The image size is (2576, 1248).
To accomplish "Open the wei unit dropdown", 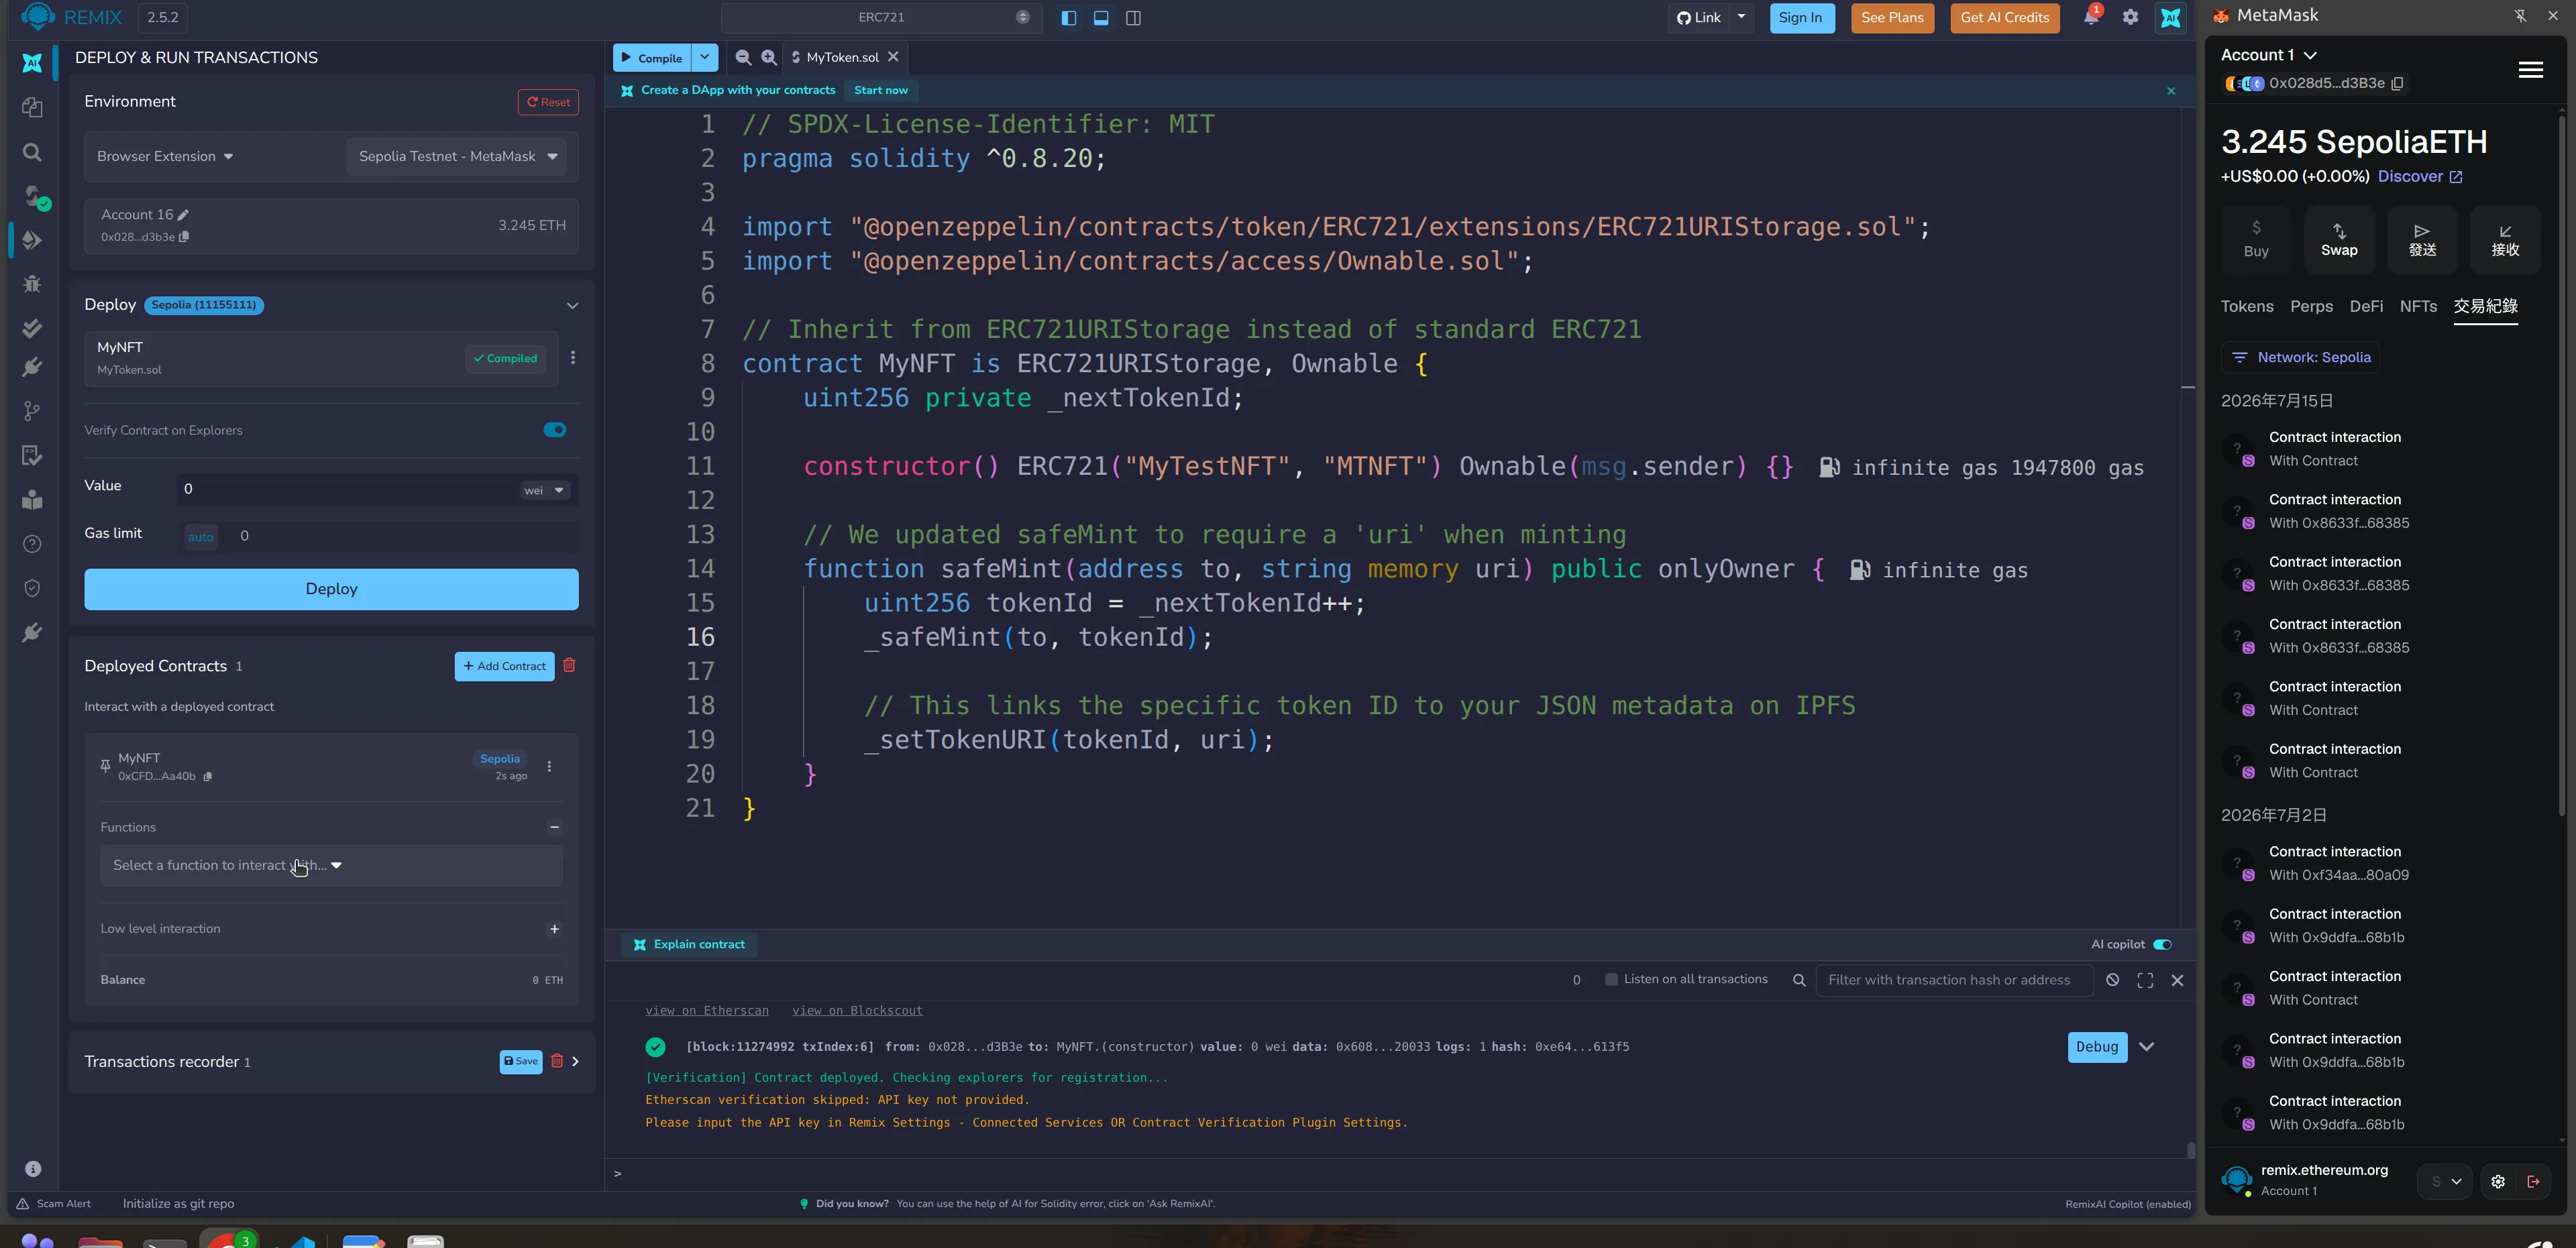I will [x=545, y=490].
